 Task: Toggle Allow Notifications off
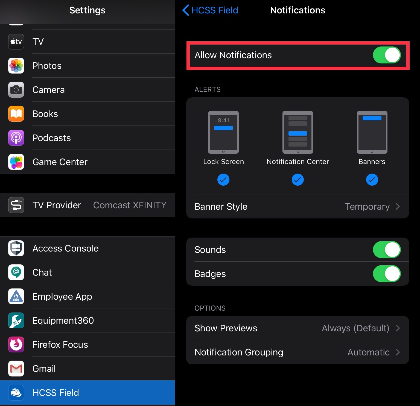[387, 55]
